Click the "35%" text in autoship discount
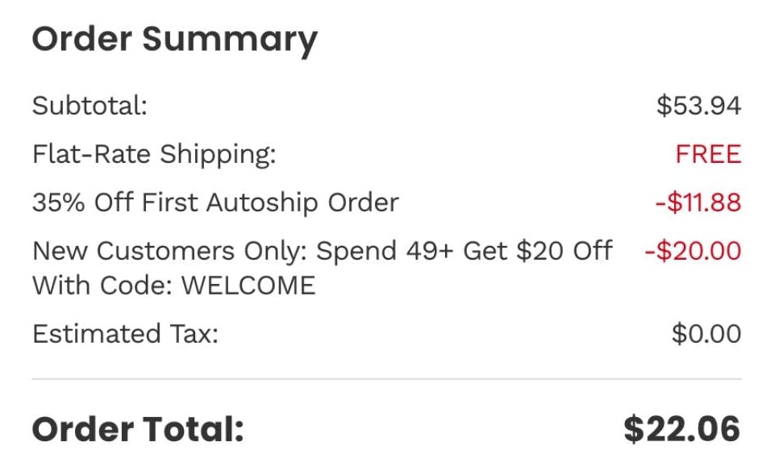Screen dimensions: 783x463 [x=59, y=202]
